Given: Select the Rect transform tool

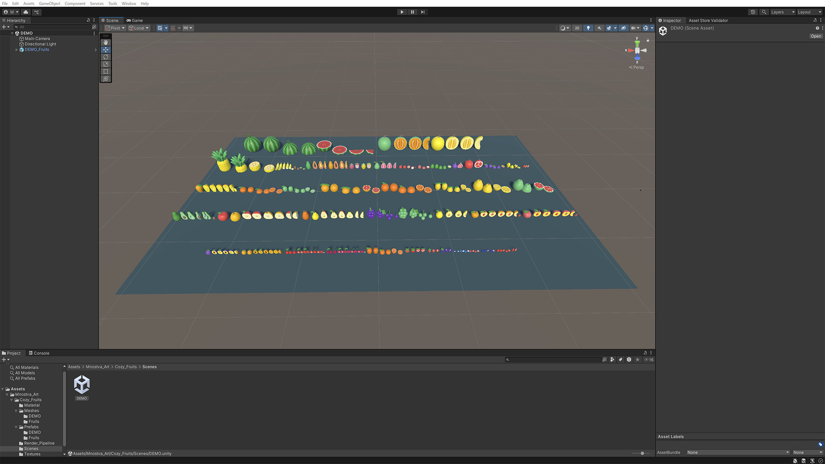Looking at the screenshot, I should 106,72.
